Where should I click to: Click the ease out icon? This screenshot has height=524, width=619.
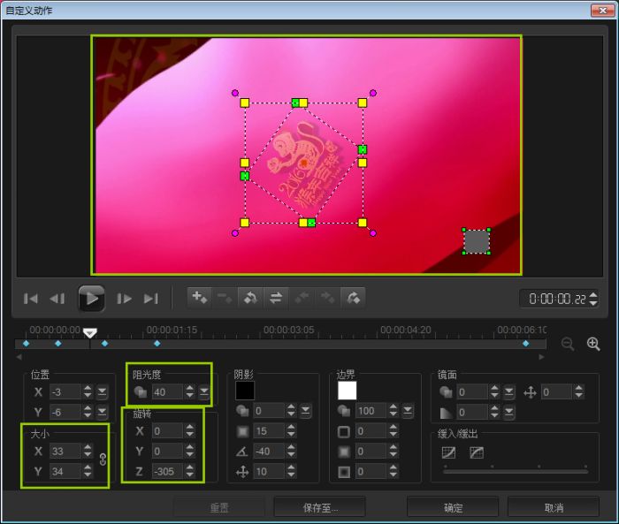pyautogui.click(x=477, y=452)
